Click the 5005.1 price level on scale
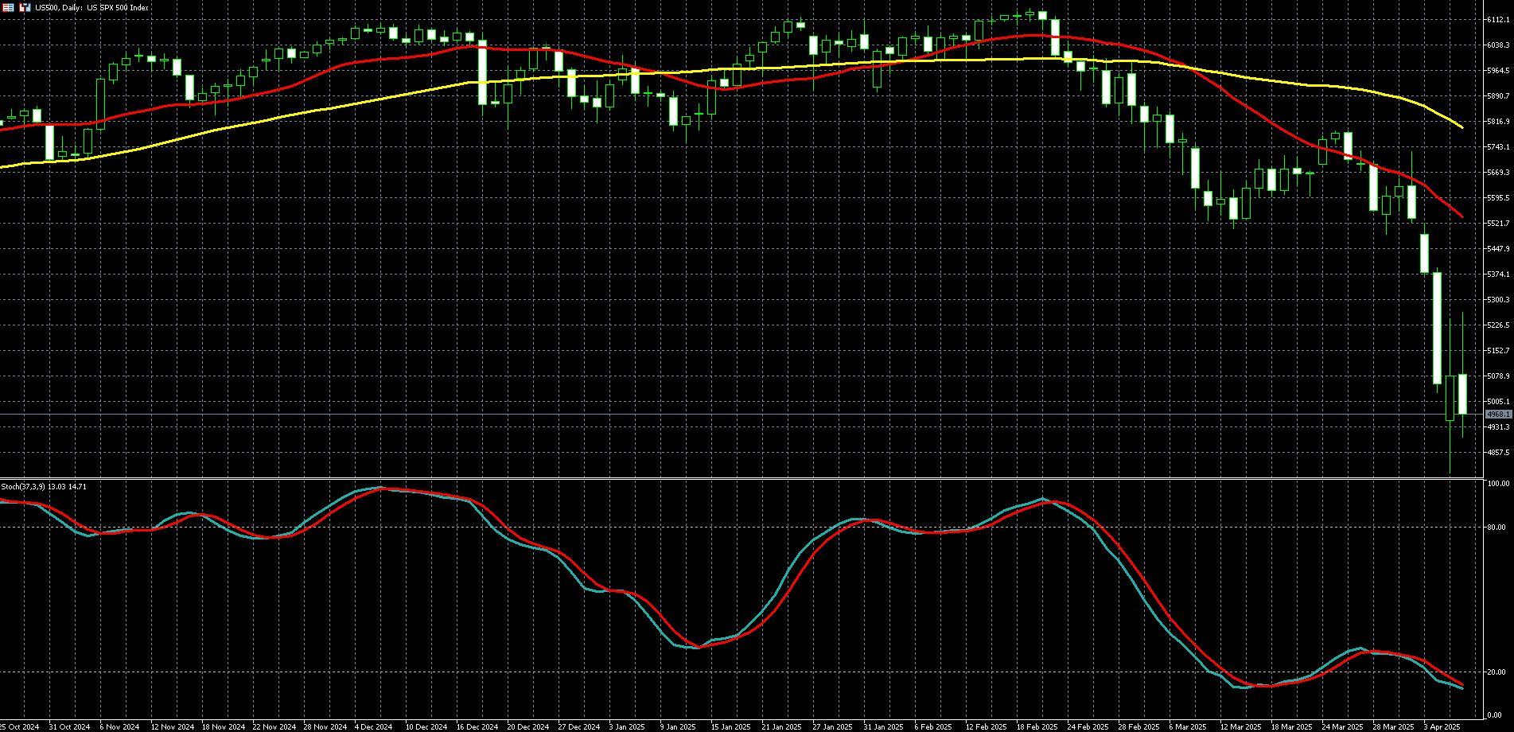Screen dimensions: 1514x732 point(1498,402)
